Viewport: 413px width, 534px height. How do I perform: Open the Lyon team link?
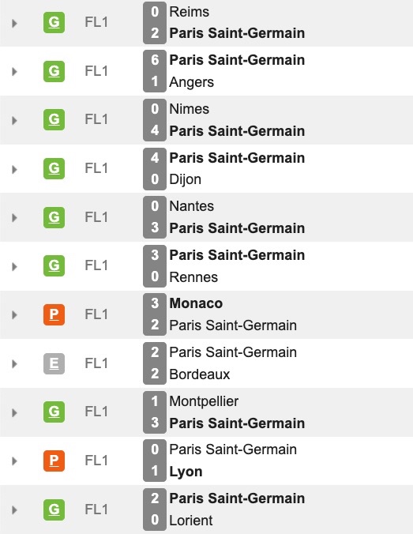(186, 472)
